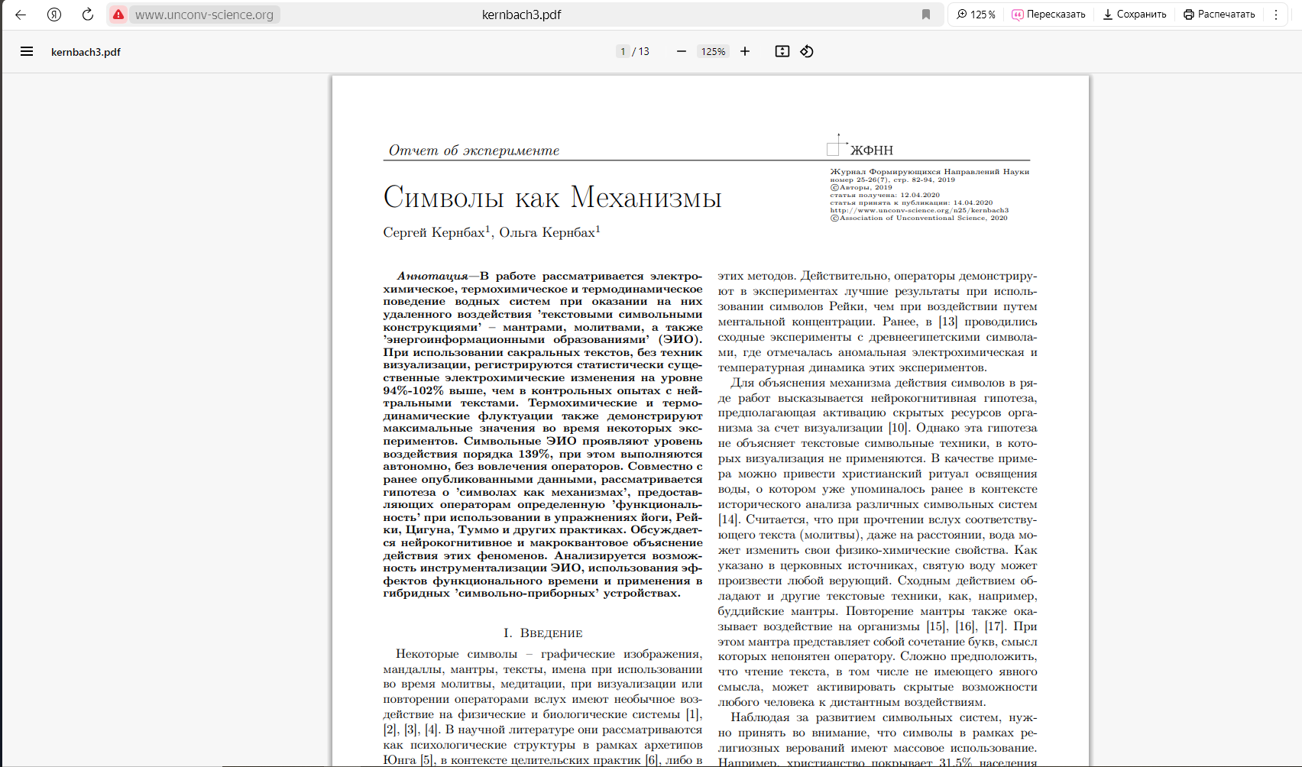Open the article URL link in header
Screen dimensions: 1302x767
919,210
